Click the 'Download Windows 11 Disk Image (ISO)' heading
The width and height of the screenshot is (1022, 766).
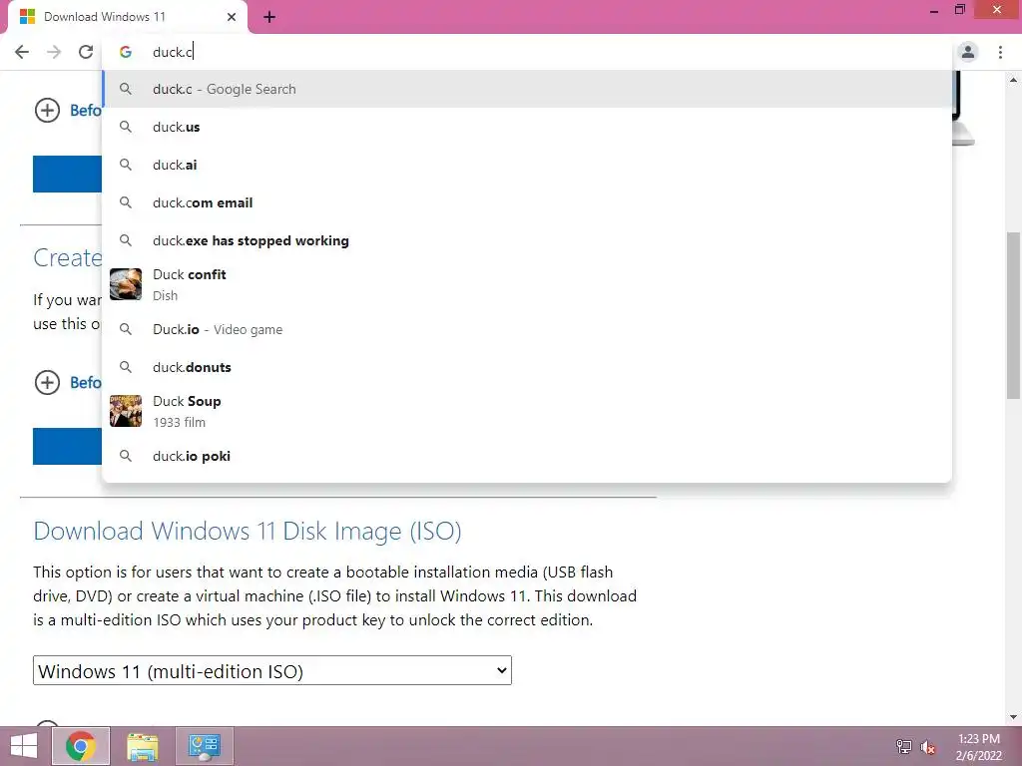coord(248,532)
